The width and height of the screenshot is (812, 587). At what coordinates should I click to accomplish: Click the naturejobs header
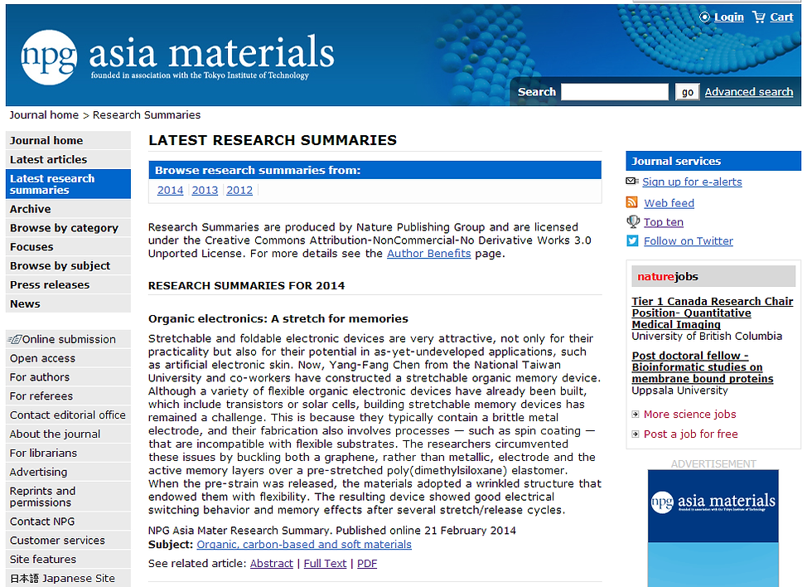point(713,276)
